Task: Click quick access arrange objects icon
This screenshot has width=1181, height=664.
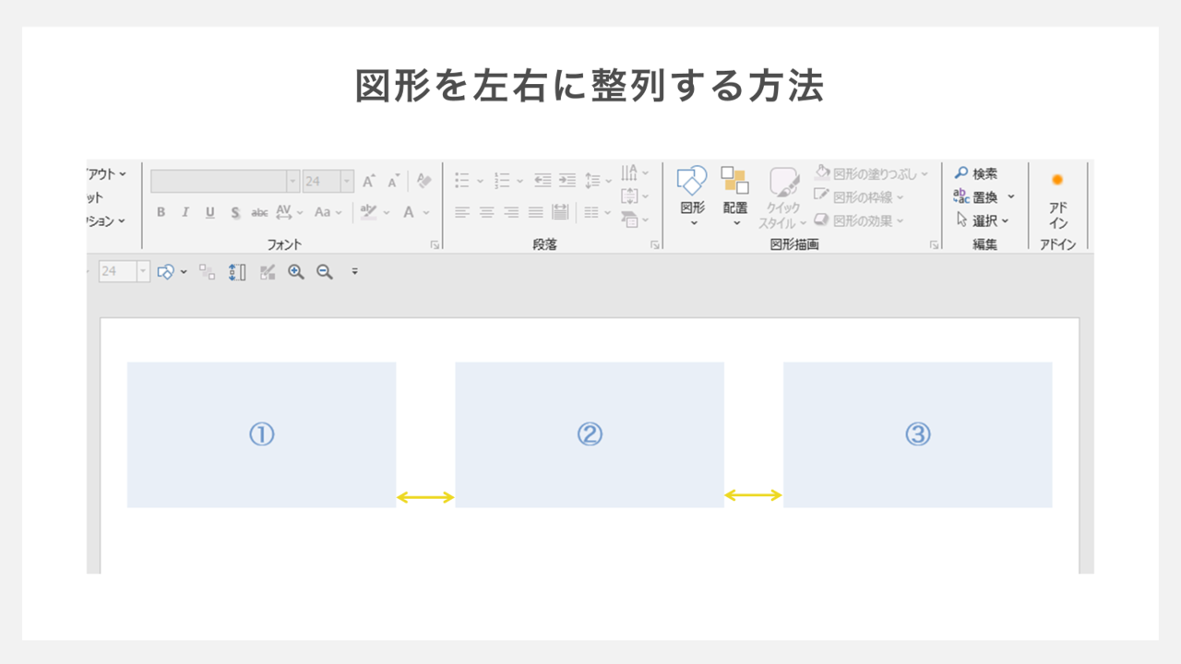Action: coord(208,271)
